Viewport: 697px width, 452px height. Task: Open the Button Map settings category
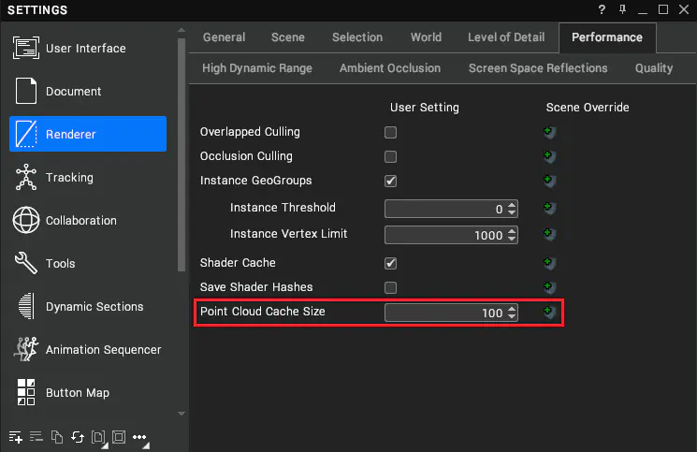pos(88,392)
